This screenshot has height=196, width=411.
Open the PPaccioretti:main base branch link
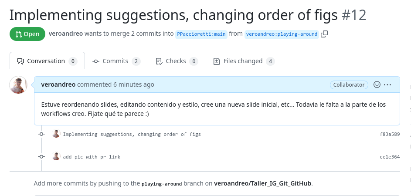(201, 34)
